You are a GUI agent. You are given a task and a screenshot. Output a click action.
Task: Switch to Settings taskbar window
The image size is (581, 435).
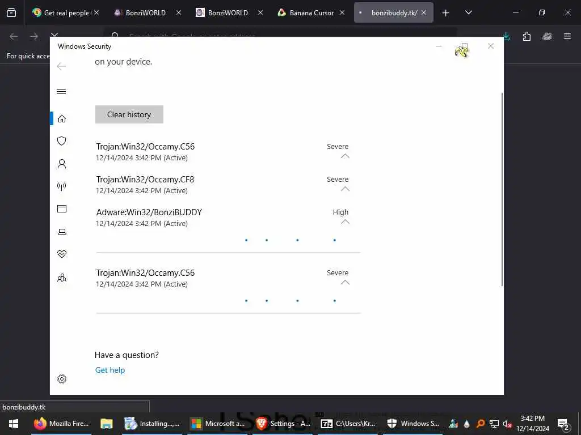[283, 424]
